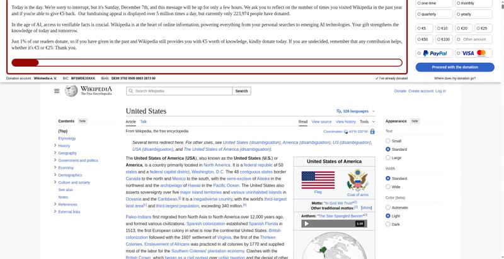Screen dimensions: 504x259
Task: Select the Dark color mode option
Action: pyautogui.click(x=388, y=224)
